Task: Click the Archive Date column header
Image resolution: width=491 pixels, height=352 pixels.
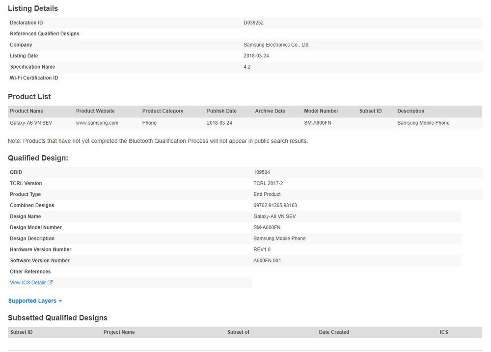Action: [270, 111]
